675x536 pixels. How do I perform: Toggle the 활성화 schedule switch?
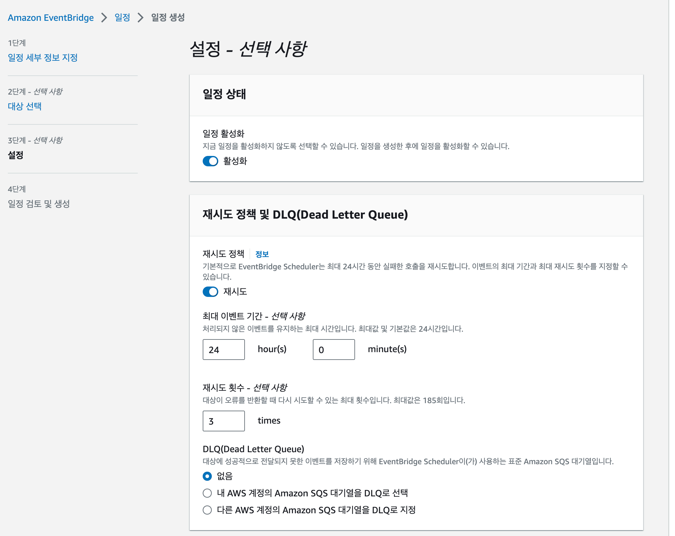tap(210, 161)
